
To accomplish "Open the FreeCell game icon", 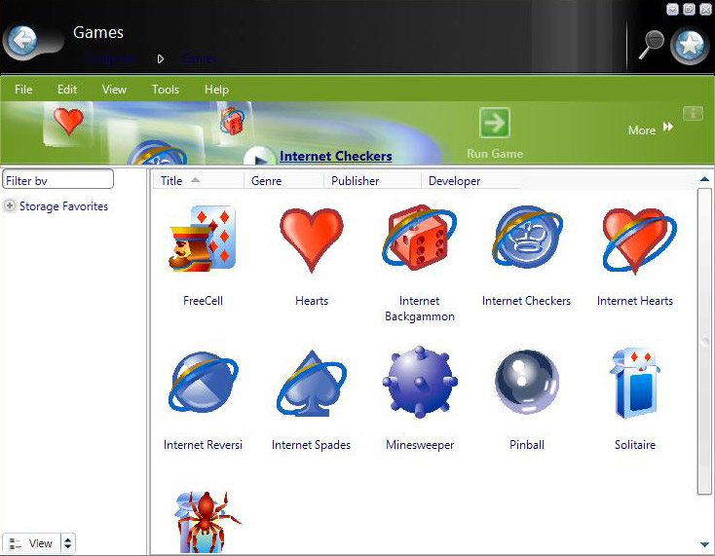I will click(203, 239).
